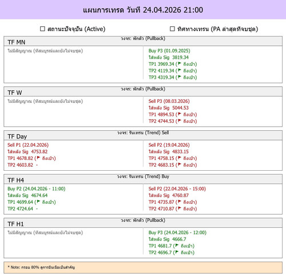Click the Buy P2 (24.04.2026 - 11:00) signal
Image resolution: width=286 pixels, height=277 pixels.
(37, 189)
